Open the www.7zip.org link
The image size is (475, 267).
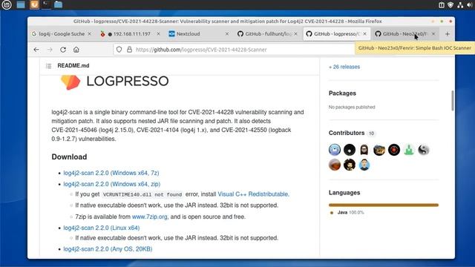coord(150,217)
